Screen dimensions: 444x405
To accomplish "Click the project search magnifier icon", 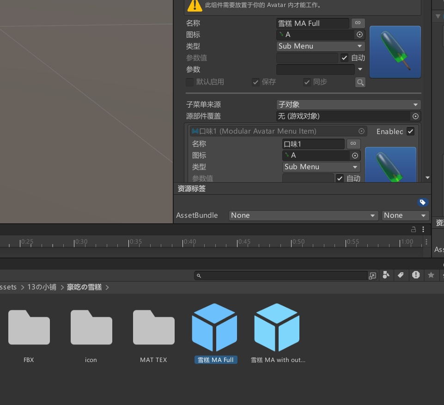I will [199, 276].
